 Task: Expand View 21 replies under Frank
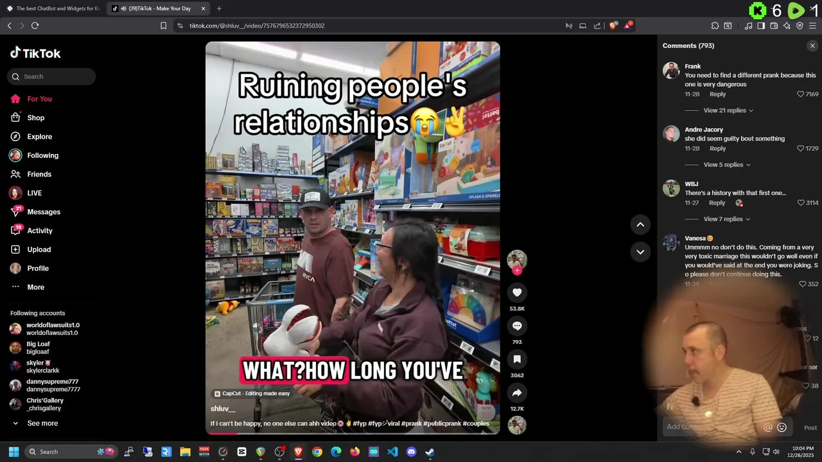728,110
